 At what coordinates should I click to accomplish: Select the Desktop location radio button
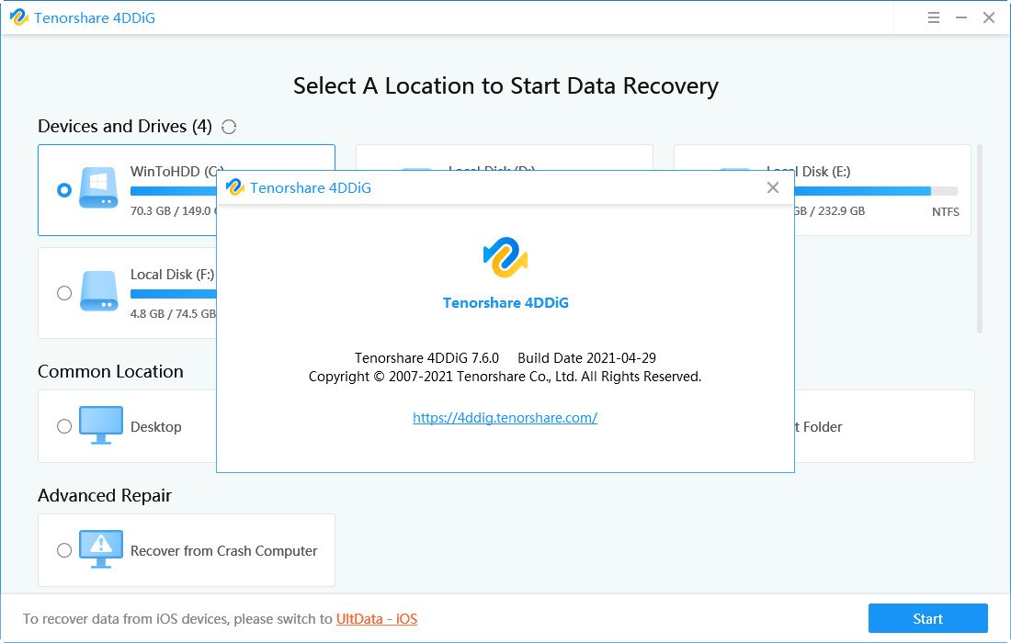(63, 426)
